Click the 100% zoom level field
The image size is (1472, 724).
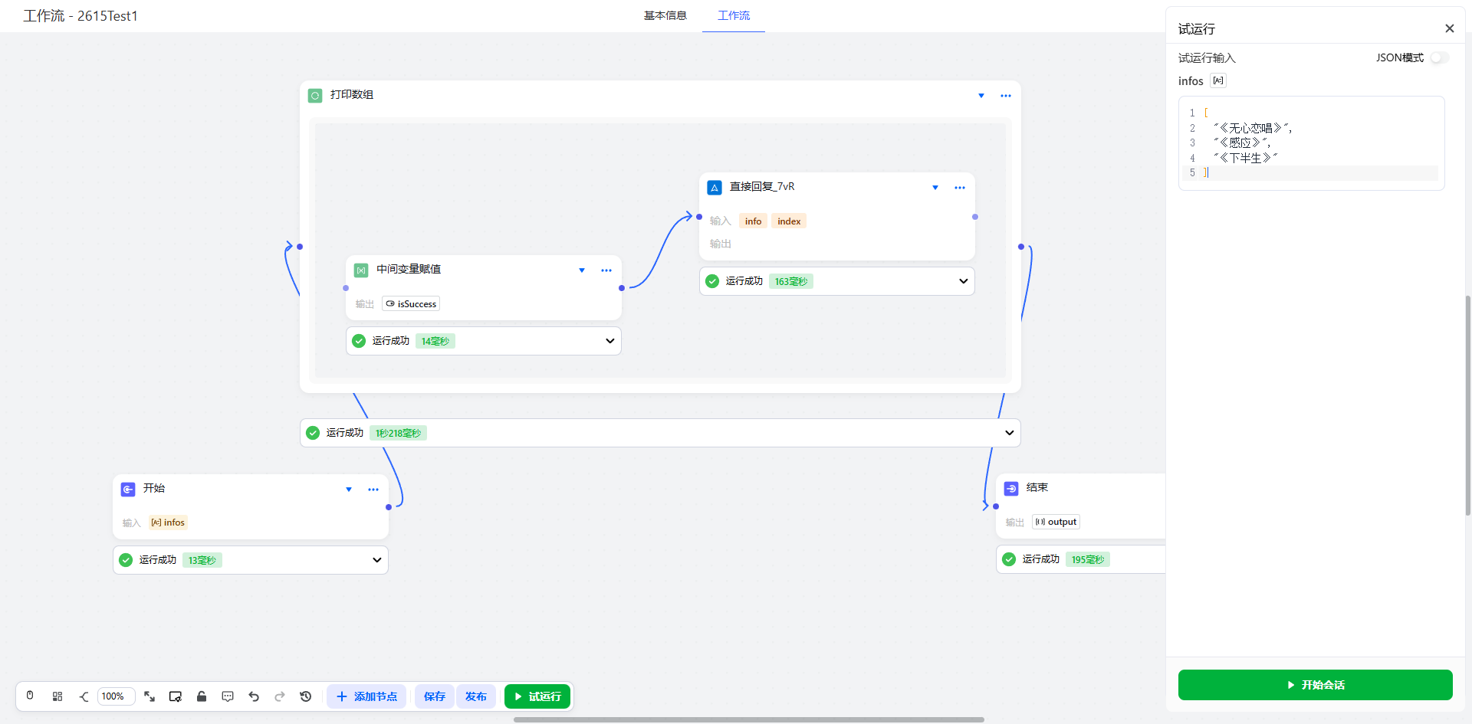tap(116, 696)
